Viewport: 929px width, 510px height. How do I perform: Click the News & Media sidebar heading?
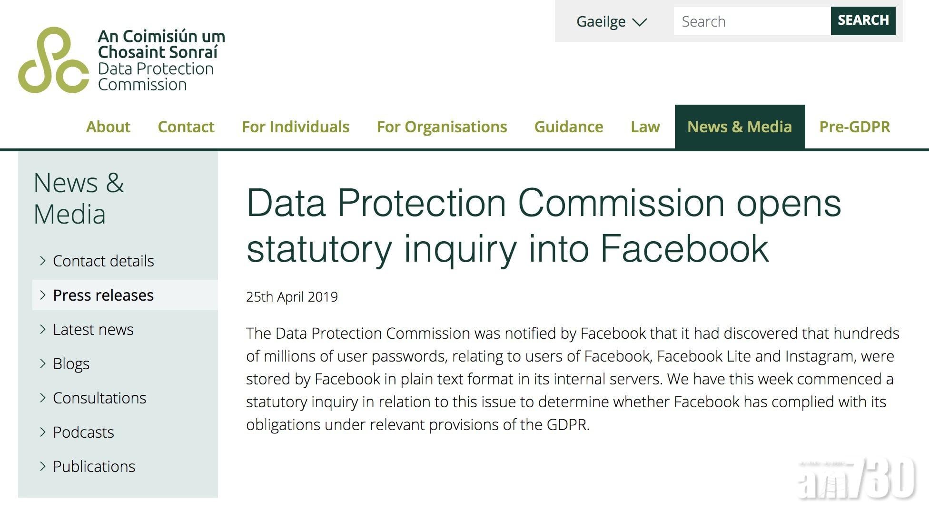coord(79,198)
